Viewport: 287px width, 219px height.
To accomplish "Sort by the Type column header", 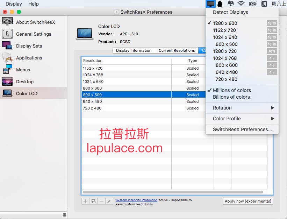I will [x=193, y=61].
